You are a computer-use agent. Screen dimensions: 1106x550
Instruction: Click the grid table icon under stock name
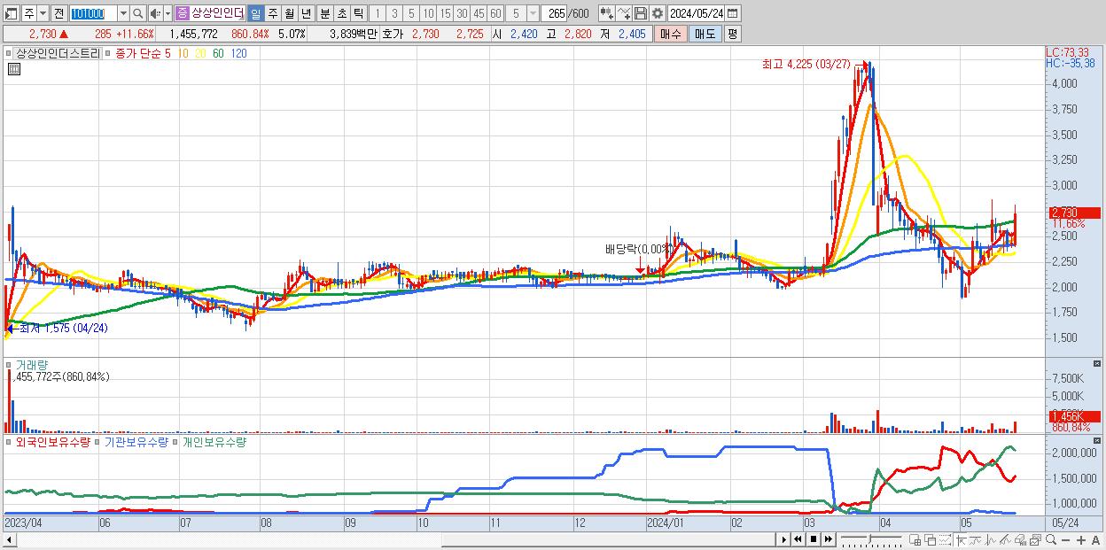coord(13,69)
